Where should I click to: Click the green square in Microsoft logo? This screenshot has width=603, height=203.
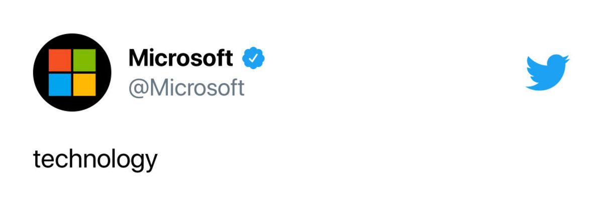(x=84, y=61)
